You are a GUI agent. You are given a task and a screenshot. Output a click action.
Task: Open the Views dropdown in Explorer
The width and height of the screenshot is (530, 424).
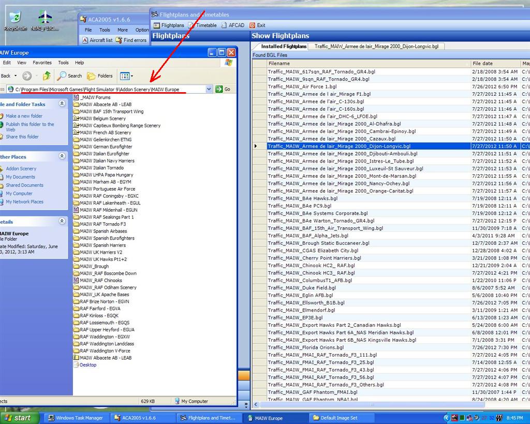tap(126, 76)
